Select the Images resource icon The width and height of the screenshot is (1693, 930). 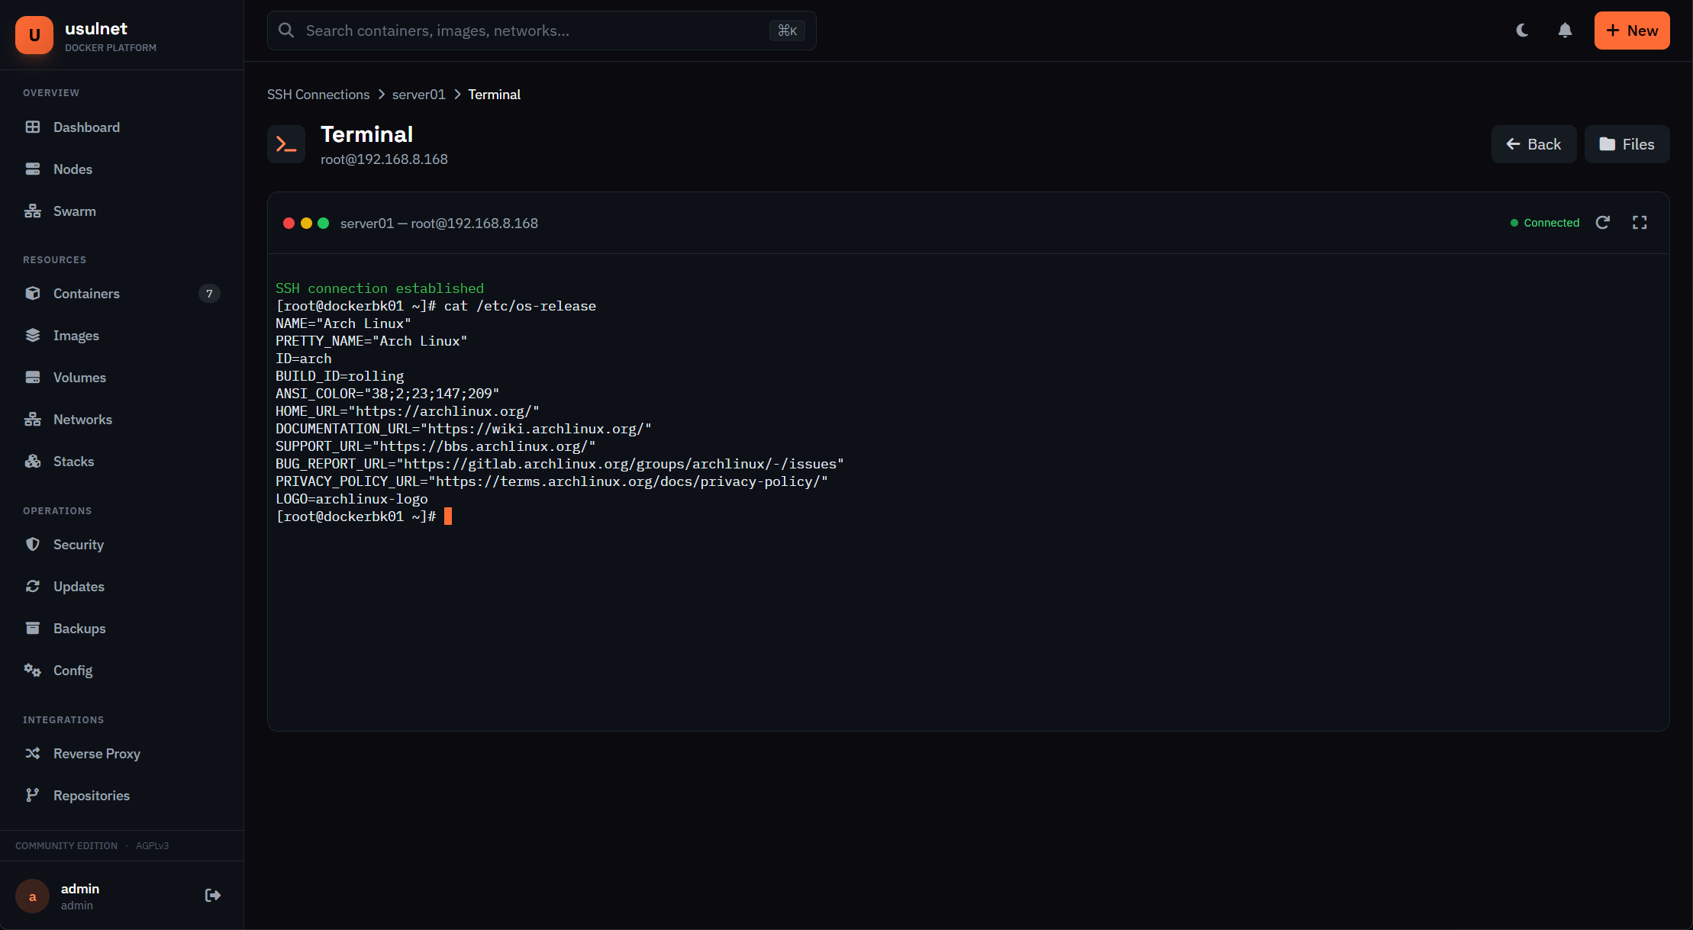point(33,335)
